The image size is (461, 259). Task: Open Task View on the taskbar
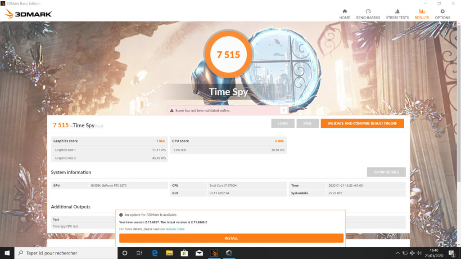point(140,253)
